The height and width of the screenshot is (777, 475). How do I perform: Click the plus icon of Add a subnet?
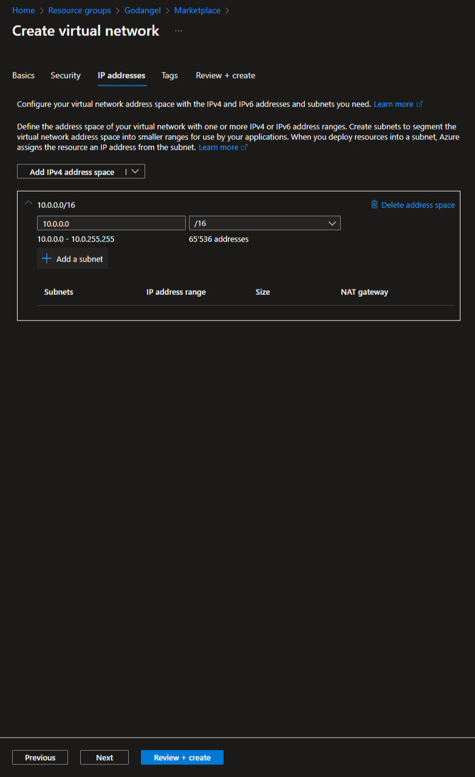click(47, 258)
